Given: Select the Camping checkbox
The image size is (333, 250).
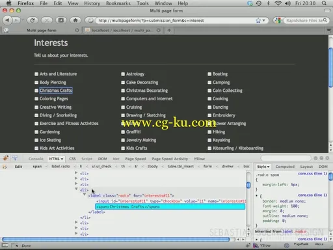Looking at the screenshot, I should [x=209, y=83].
